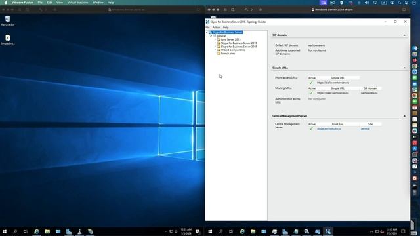Image resolution: width=420 pixels, height=236 pixels.
Task: Expand Skype for Business Server 2019 node
Action: pos(215,47)
